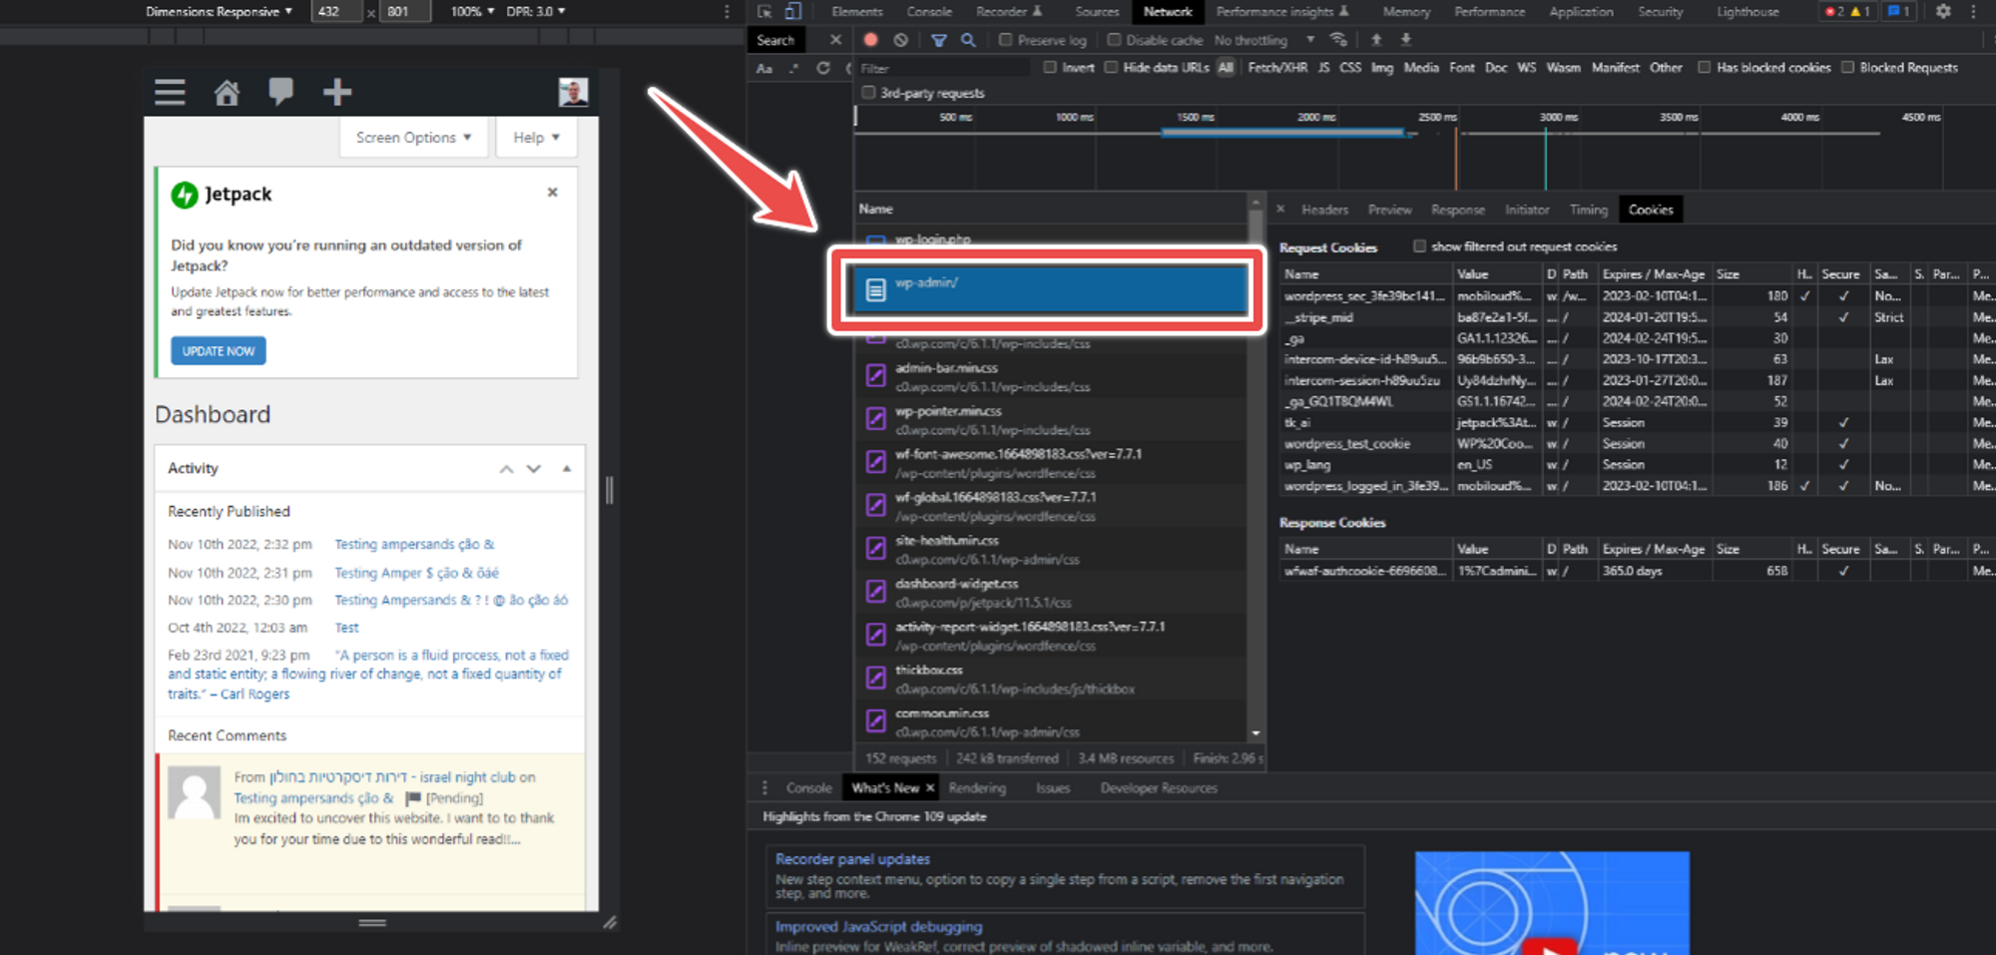
Task: Switch to the Elements tab
Action: (857, 12)
